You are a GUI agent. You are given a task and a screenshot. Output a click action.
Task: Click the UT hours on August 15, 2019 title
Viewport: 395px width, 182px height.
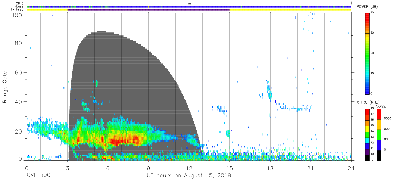coord(189,176)
